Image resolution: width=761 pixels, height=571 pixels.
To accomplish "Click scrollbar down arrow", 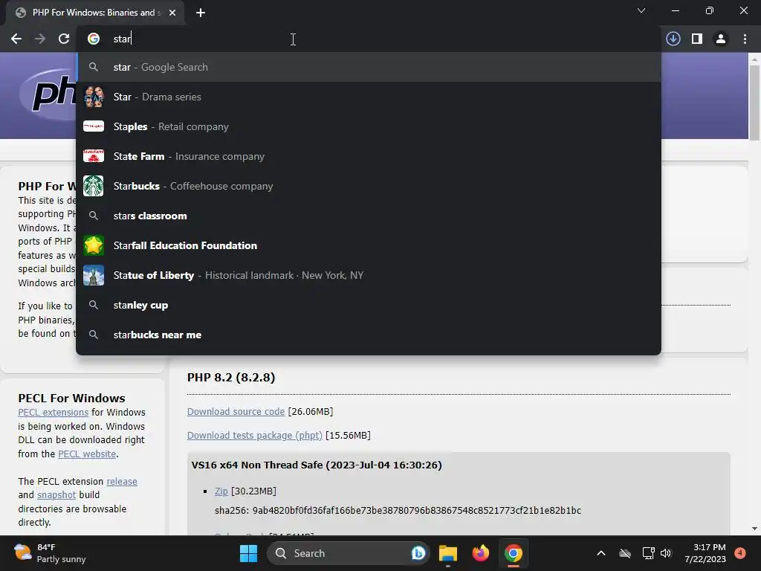I will coord(754,529).
